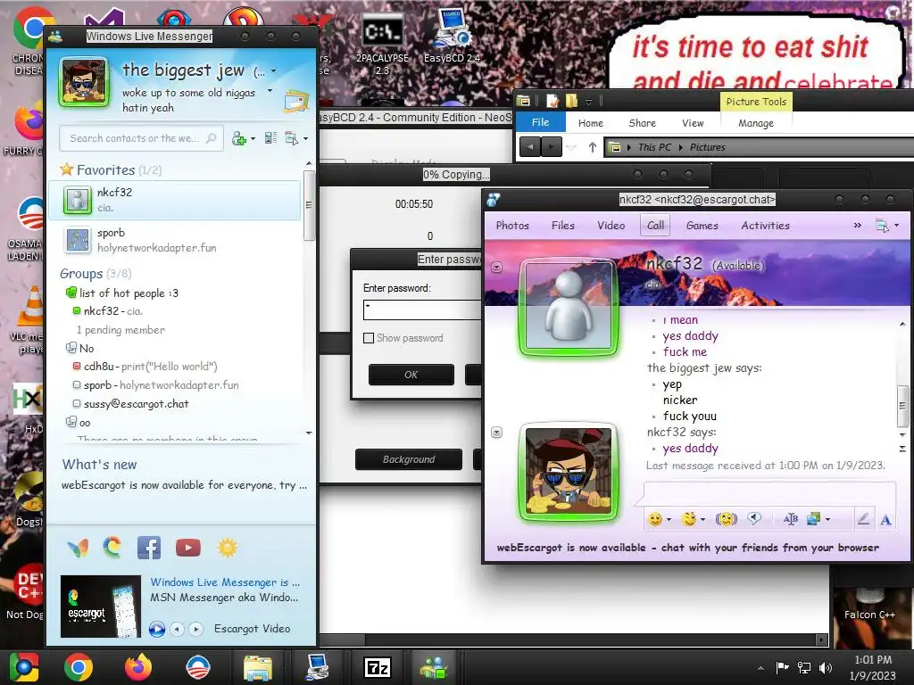Select sussy@escargot.chat contact
Screen dimensions: 914x685
pyautogui.click(x=136, y=404)
